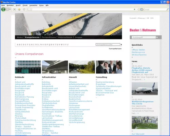This screenshot has height=136, width=170.
Task: Open the Lesezeichen menu
Action: [x=33, y=5]
